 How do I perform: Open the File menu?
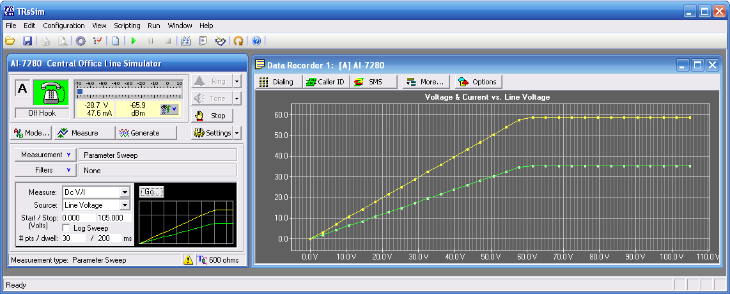coord(11,26)
